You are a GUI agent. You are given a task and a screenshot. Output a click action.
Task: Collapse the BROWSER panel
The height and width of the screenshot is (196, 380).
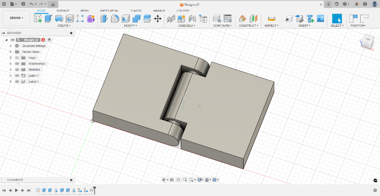tap(3, 33)
